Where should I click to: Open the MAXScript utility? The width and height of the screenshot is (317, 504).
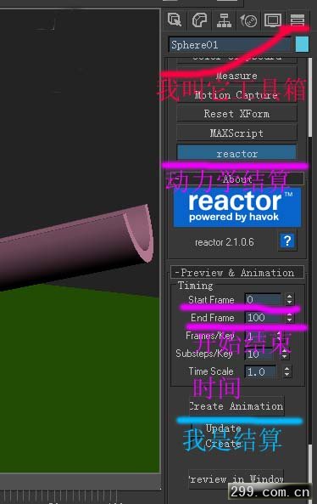[236, 133]
